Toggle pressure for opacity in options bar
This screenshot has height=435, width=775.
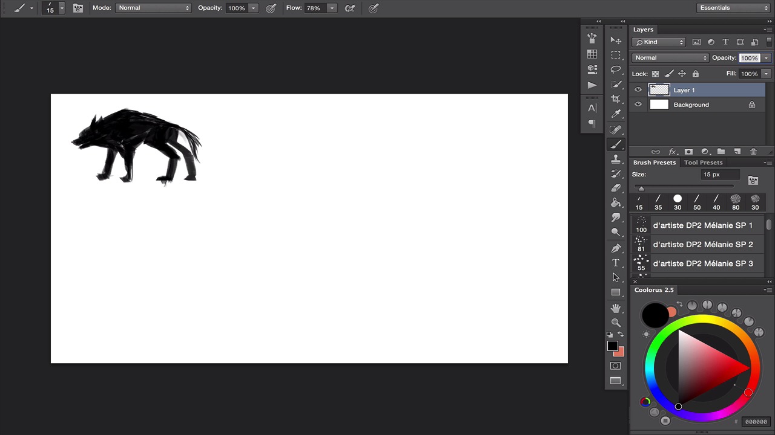(271, 8)
